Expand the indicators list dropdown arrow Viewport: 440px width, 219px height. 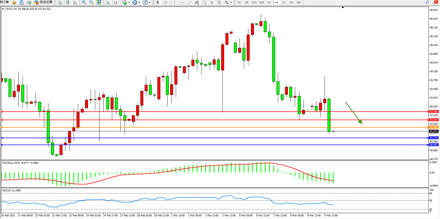[x=129, y=2]
